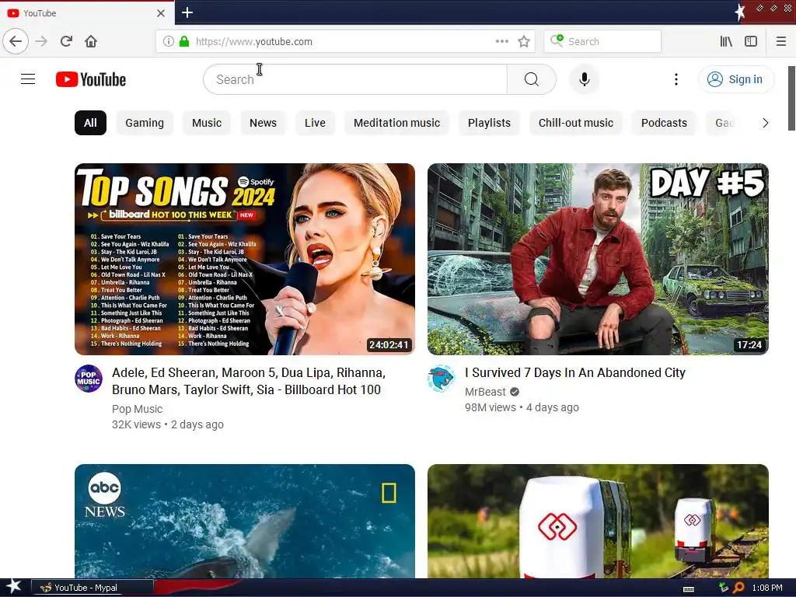Image resolution: width=796 pixels, height=597 pixels.
Task: Bookmark this page with the star
Action: click(x=524, y=41)
